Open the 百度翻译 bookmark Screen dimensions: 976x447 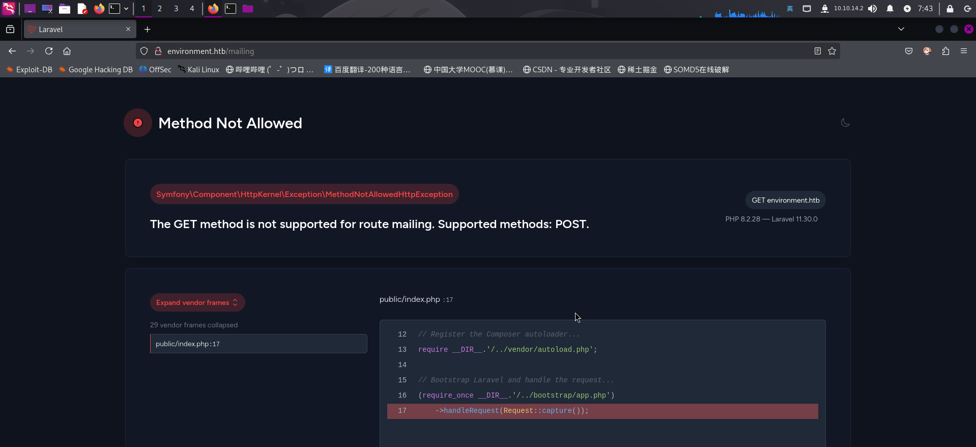click(x=367, y=70)
